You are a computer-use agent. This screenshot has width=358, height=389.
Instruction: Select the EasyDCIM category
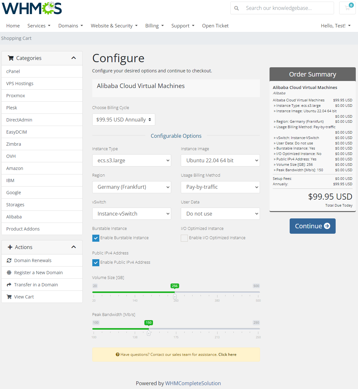coord(42,132)
